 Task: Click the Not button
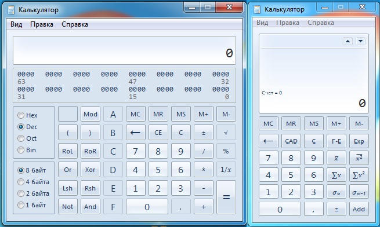pos(68,207)
